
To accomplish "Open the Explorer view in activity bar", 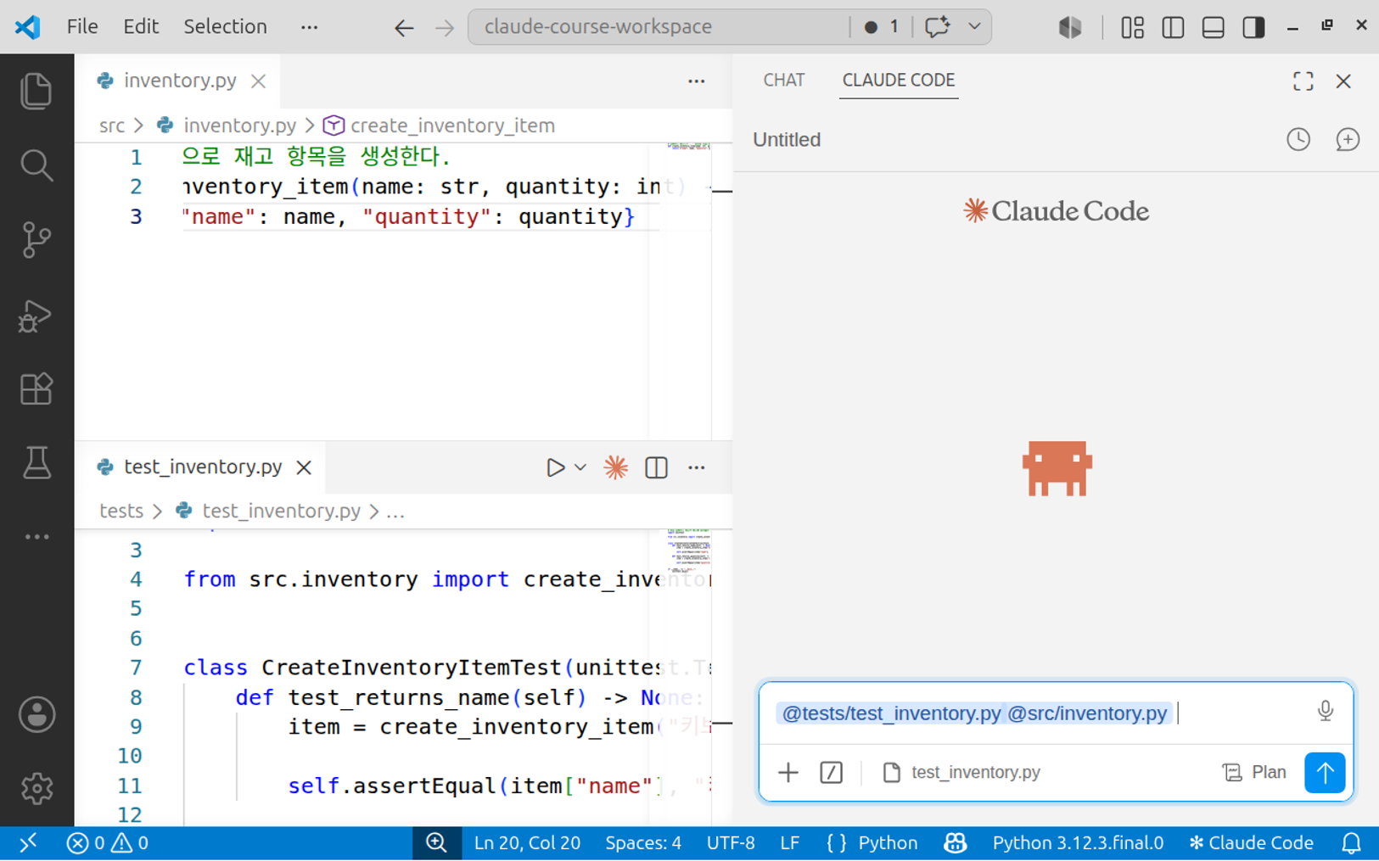I will (x=36, y=92).
